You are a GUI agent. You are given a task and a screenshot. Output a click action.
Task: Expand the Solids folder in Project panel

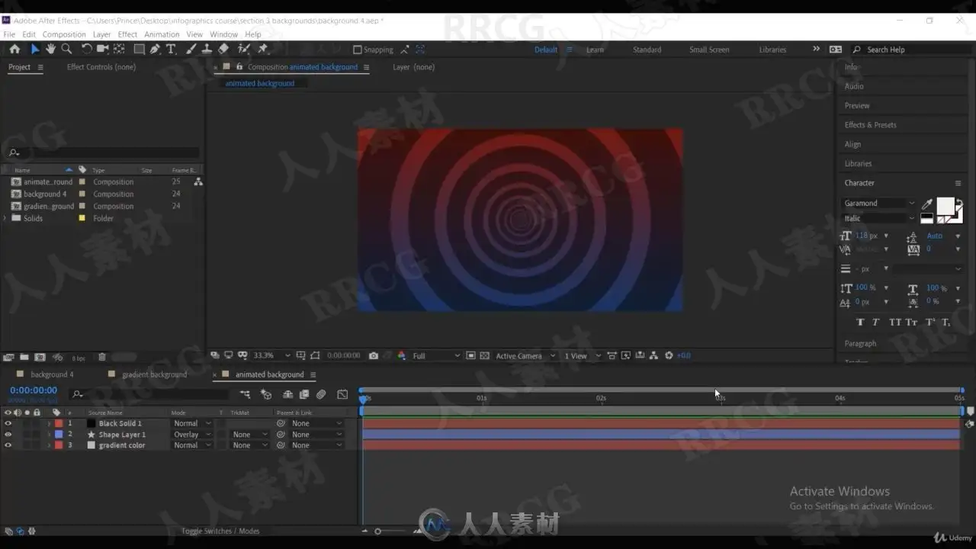5,218
